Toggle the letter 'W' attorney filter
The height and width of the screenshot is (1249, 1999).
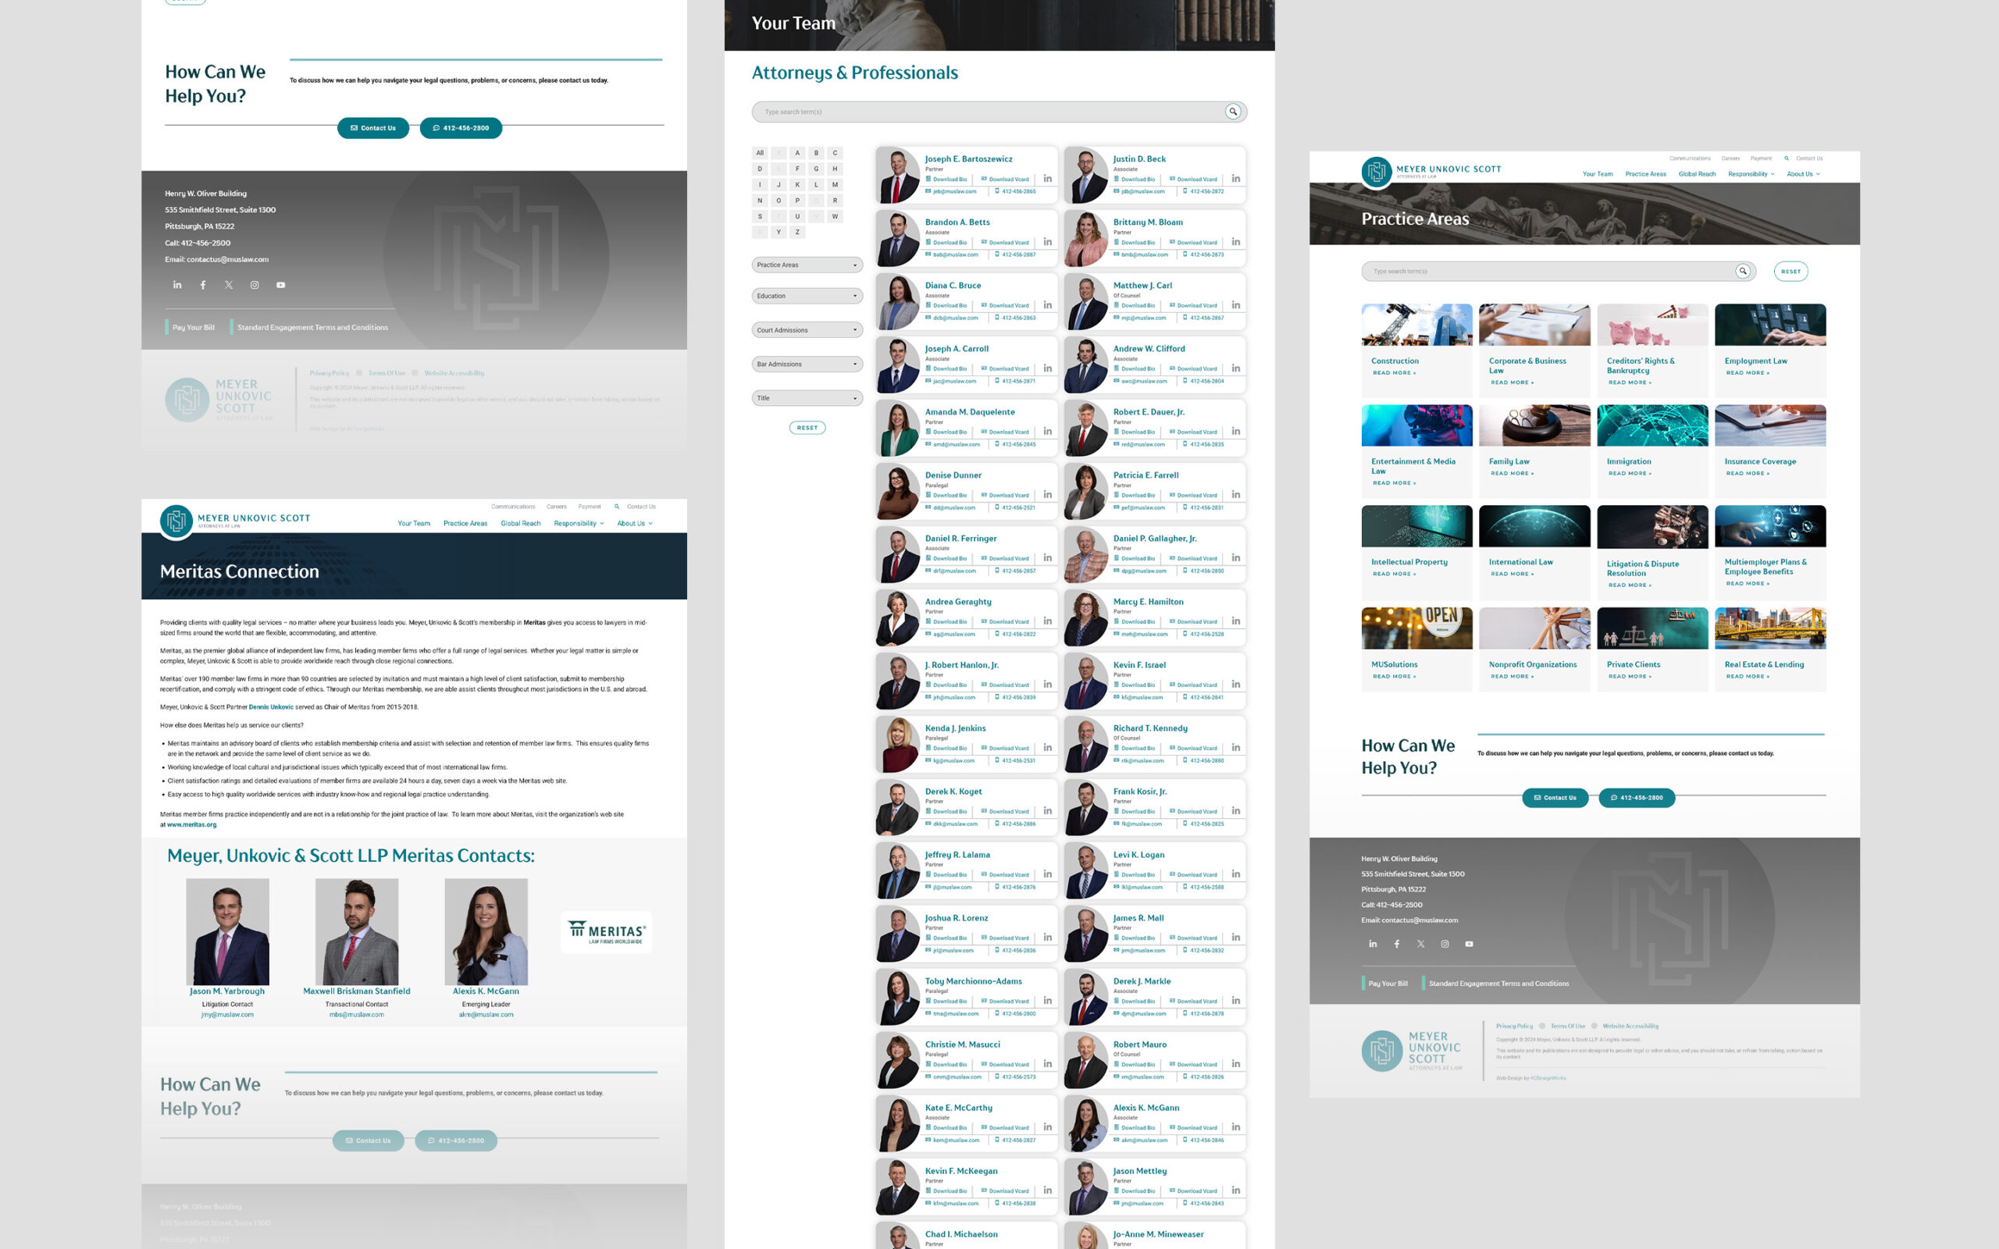[834, 216]
